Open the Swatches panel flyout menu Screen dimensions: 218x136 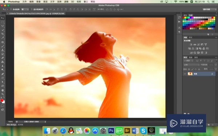pos(216,15)
